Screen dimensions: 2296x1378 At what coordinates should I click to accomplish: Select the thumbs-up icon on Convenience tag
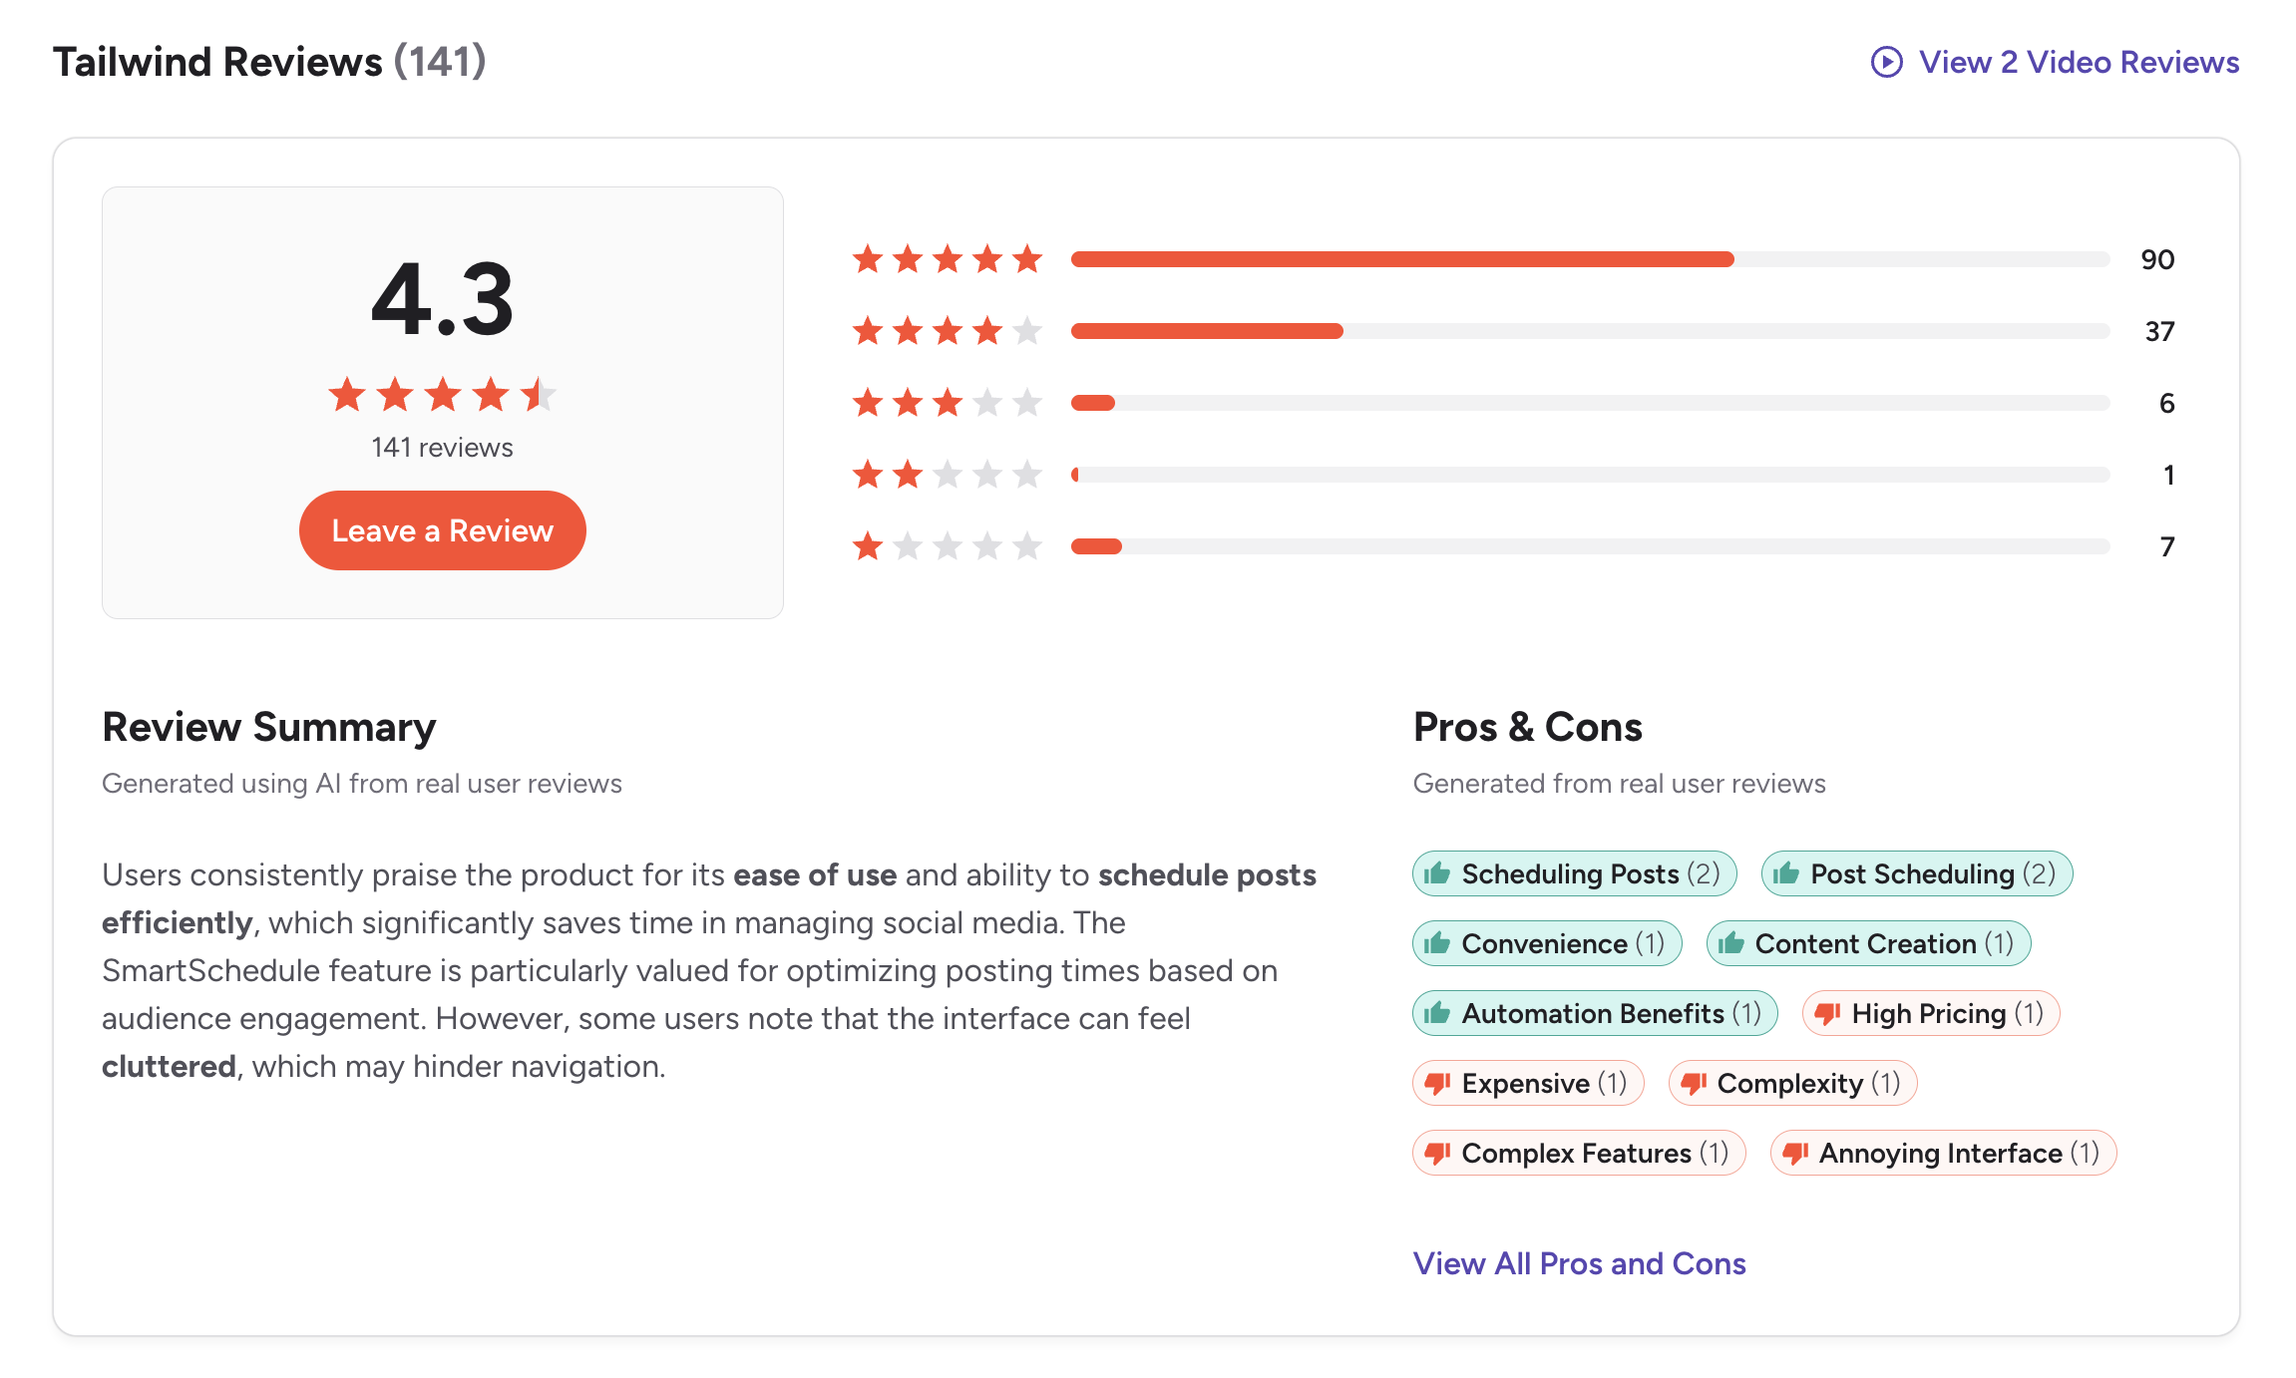click(1439, 943)
